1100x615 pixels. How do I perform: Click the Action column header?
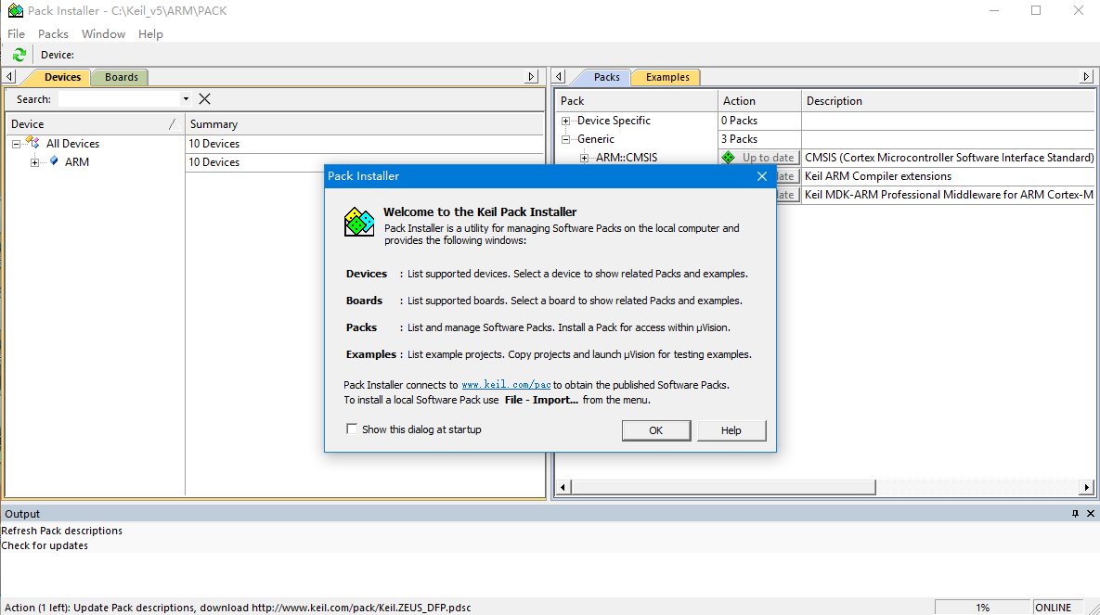click(x=759, y=101)
